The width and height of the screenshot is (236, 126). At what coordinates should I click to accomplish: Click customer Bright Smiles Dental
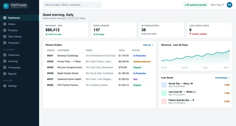click(x=68, y=73)
